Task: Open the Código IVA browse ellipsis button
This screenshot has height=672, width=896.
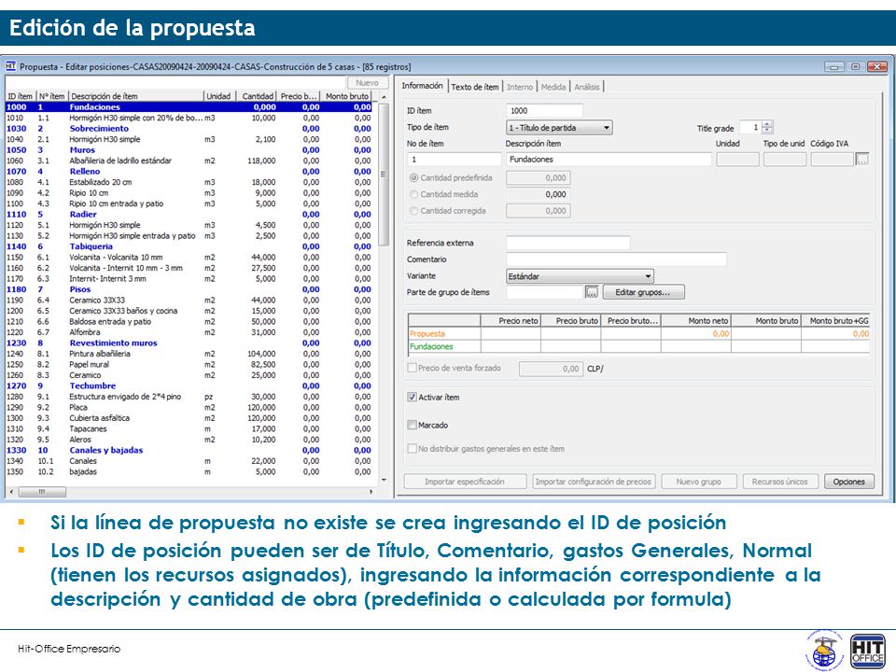Action: [862, 160]
